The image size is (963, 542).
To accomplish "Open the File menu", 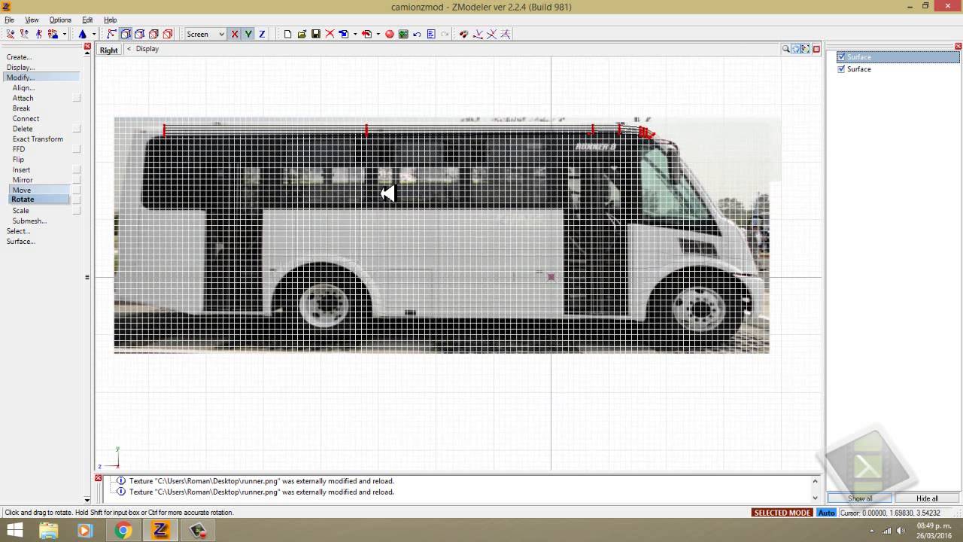I will pos(9,20).
